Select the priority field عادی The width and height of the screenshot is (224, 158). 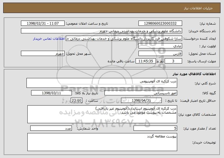[160, 46]
